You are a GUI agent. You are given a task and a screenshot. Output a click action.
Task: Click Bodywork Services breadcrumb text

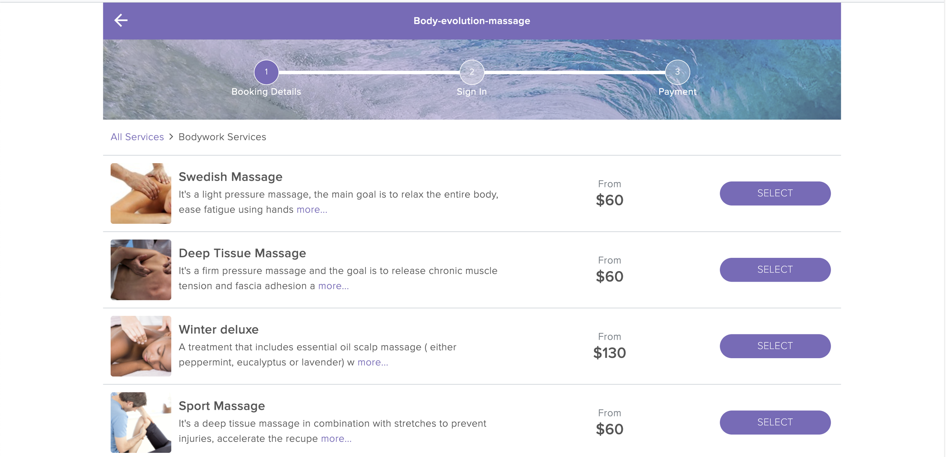click(222, 137)
